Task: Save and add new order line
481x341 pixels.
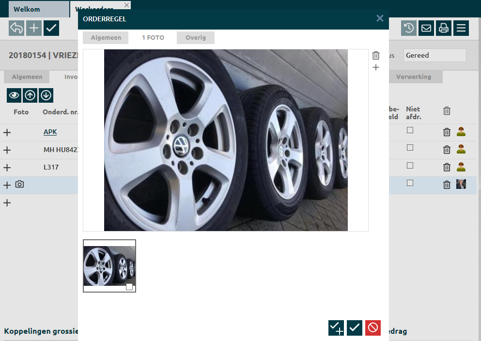Action: (x=336, y=328)
